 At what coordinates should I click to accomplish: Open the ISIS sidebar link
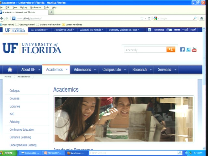[12, 114]
